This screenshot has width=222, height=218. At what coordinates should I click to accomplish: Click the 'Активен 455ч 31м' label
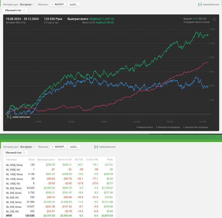[16, 23]
